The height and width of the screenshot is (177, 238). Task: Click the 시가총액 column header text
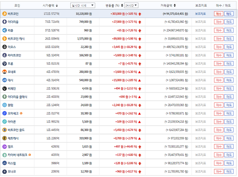click(48, 5)
